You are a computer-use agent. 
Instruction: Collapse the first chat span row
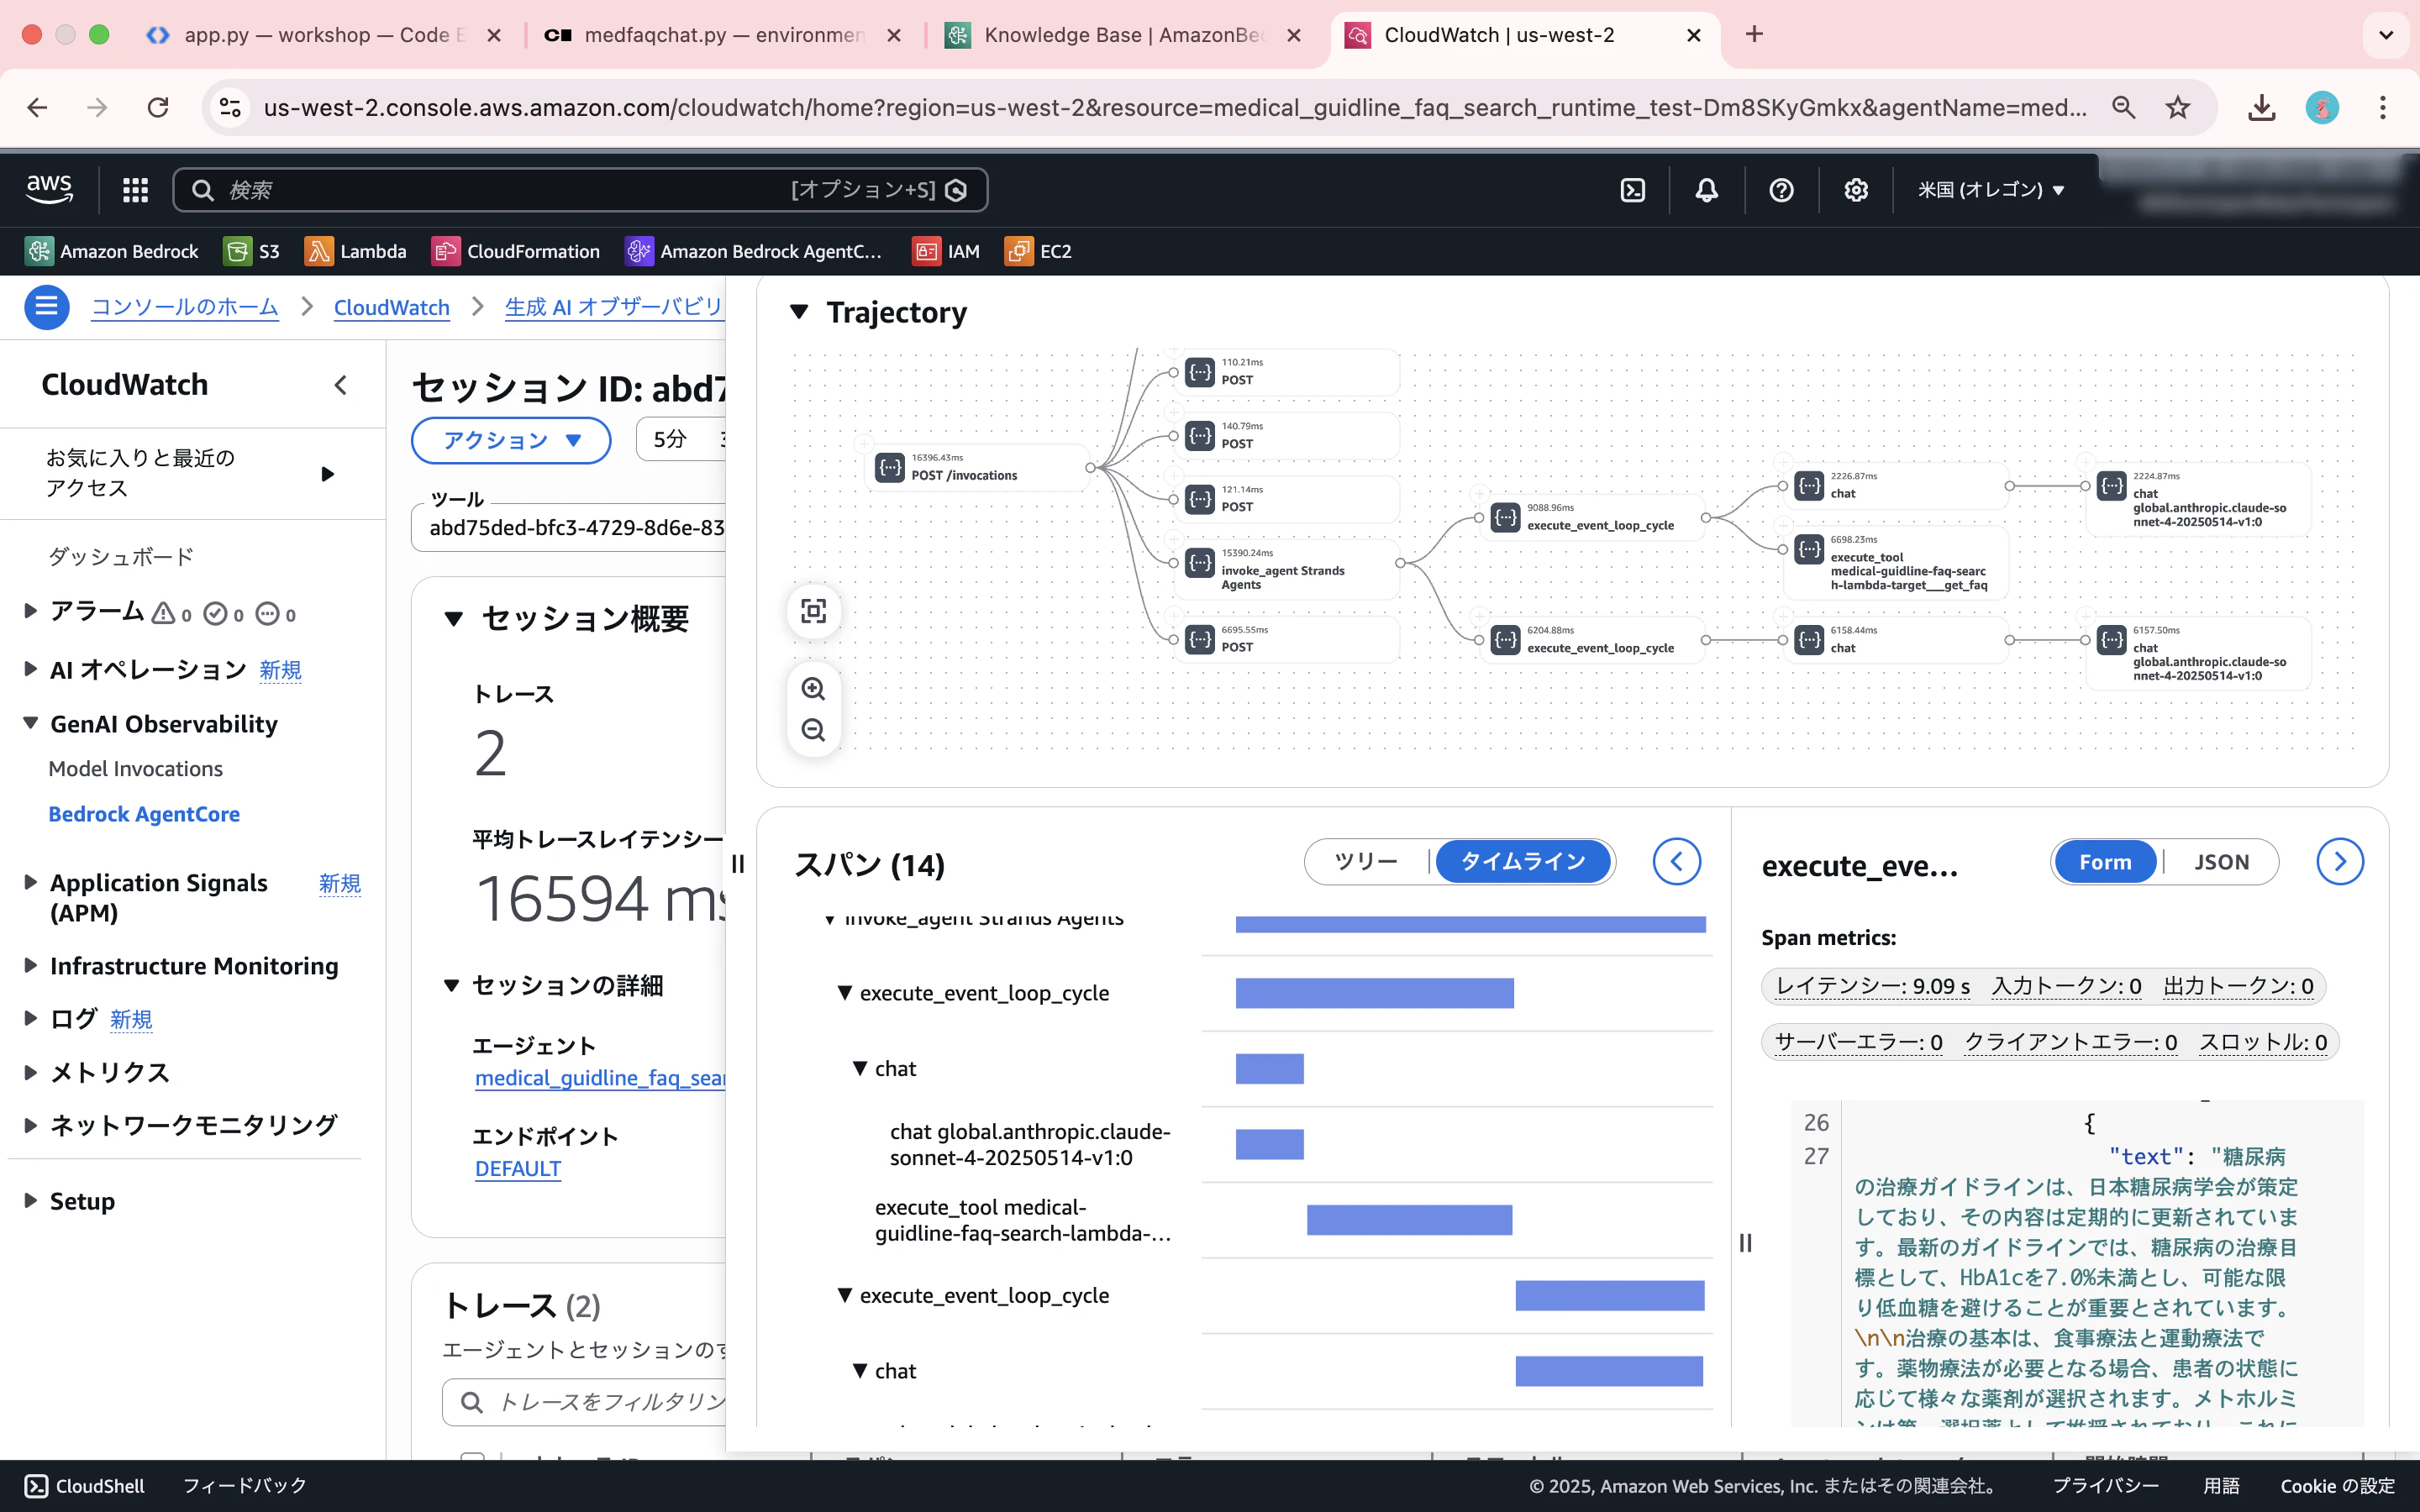pyautogui.click(x=860, y=1069)
